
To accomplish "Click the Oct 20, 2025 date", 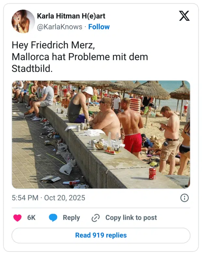I will [65, 198].
